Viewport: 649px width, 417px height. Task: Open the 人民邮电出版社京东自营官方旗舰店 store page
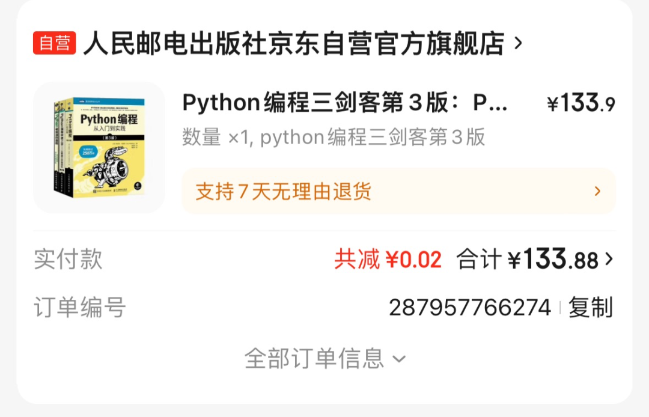293,43
